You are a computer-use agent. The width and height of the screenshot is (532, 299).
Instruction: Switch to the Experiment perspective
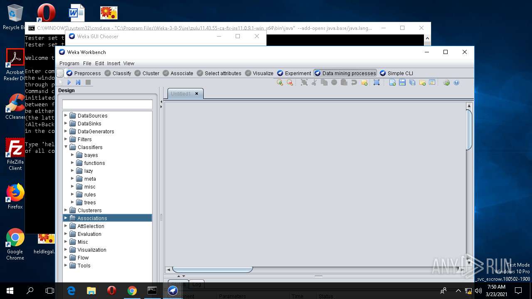[x=294, y=73]
